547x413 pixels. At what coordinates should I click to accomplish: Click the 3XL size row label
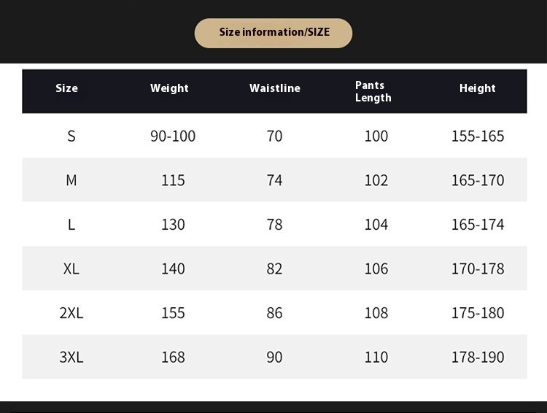coord(71,357)
